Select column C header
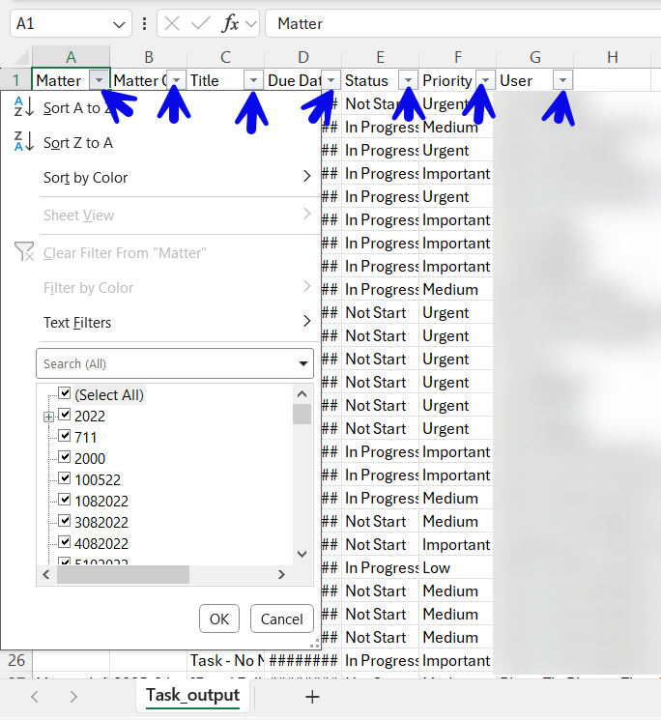Screen dimensions: 661x720 pyautogui.click(x=225, y=57)
